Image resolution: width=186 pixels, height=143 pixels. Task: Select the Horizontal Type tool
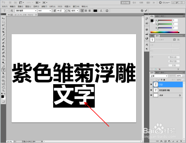3,70
